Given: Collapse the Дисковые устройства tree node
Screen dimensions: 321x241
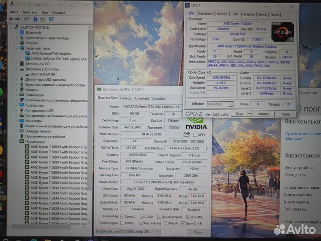Looking at the screenshot, I should [x=16, y=69].
